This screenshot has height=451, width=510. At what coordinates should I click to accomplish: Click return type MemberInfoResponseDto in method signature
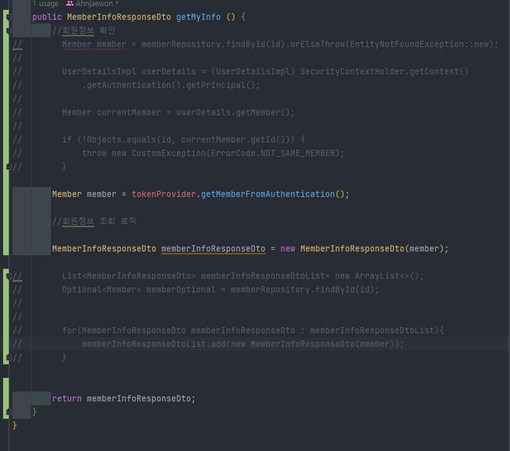[119, 17]
